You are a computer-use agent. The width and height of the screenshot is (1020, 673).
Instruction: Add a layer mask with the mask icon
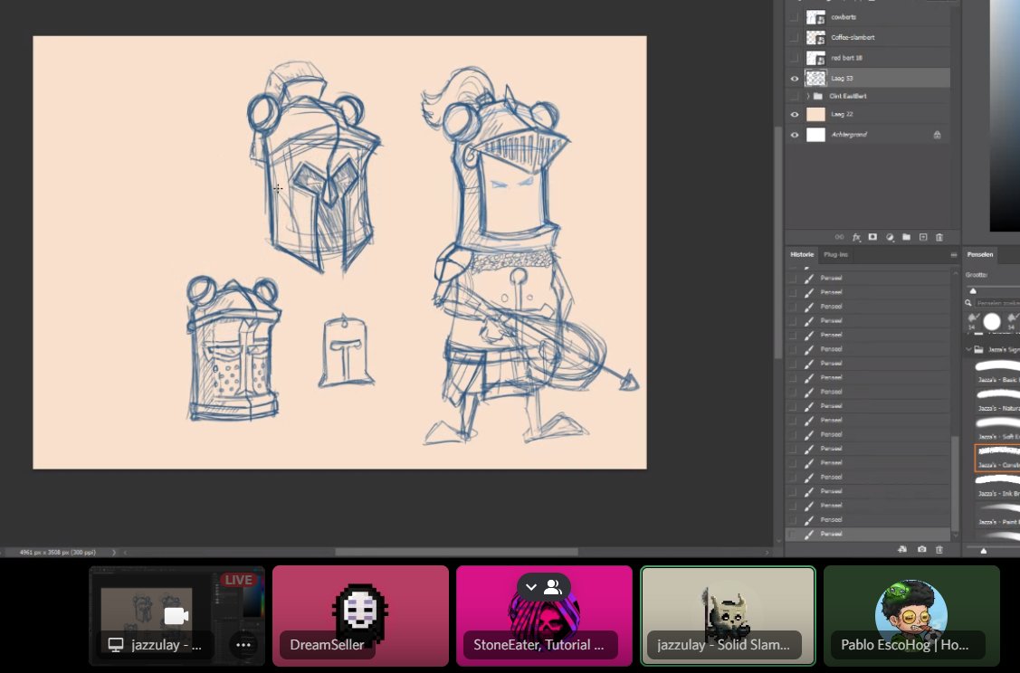point(872,237)
